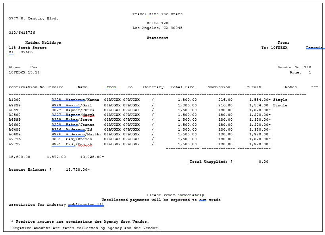325x235 pixels.
Task: Click the name 'Amaral/Gail'
Action: pyautogui.click(x=79, y=105)
